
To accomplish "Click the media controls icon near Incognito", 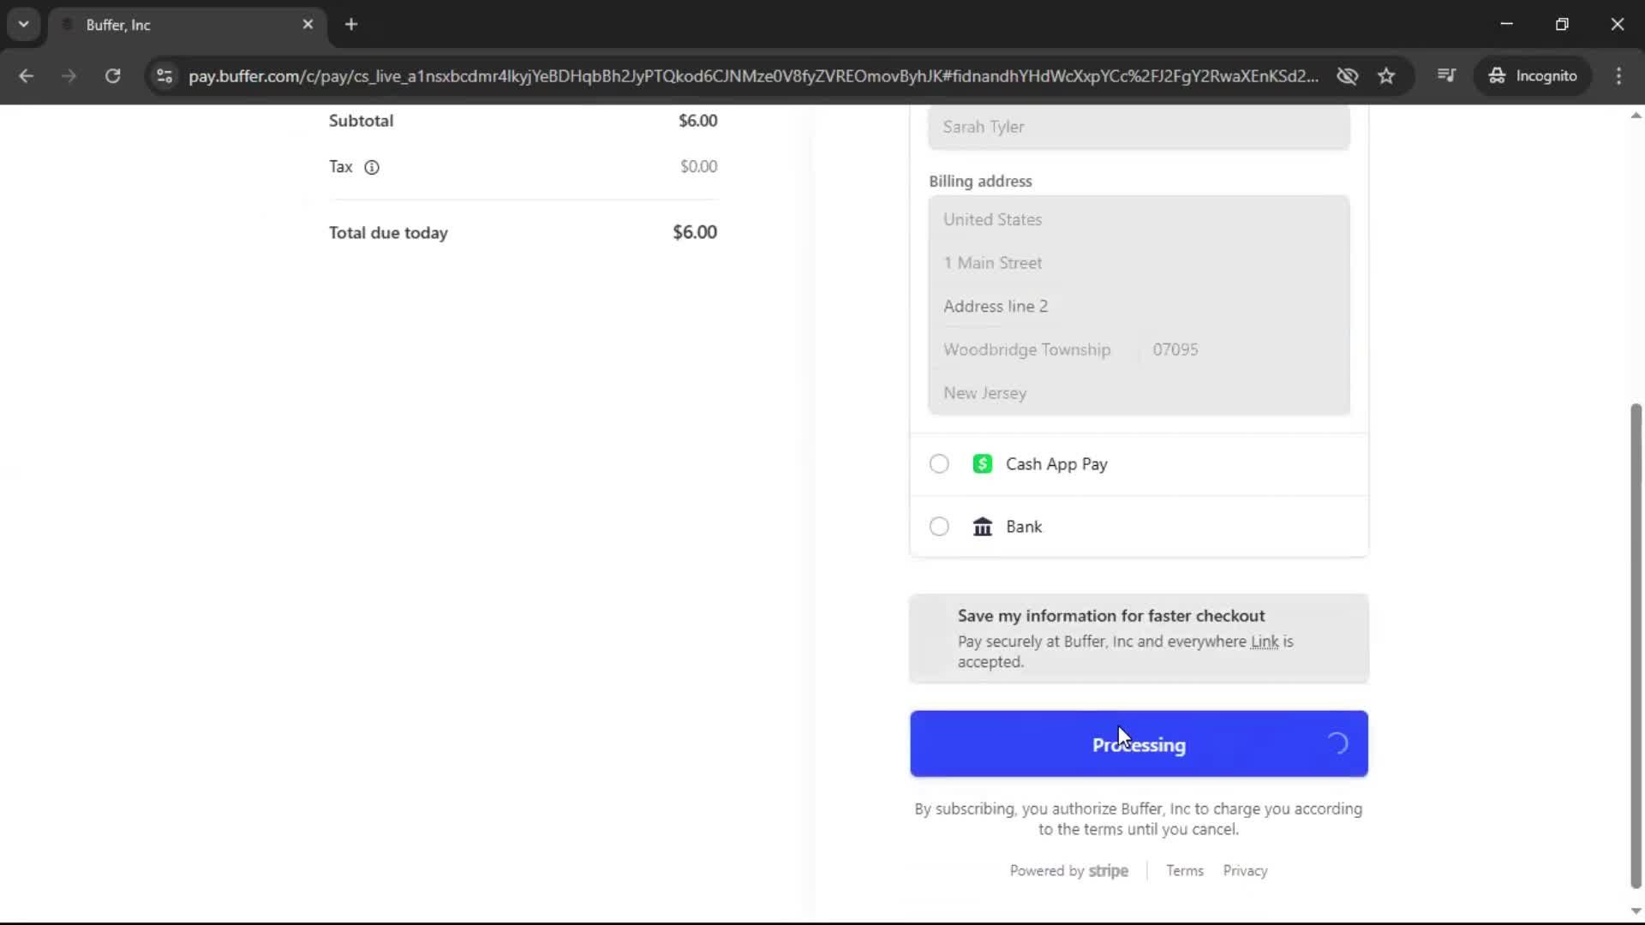I will coord(1447,75).
